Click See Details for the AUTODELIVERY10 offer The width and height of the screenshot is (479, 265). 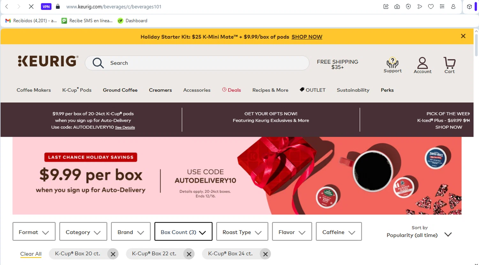point(125,127)
